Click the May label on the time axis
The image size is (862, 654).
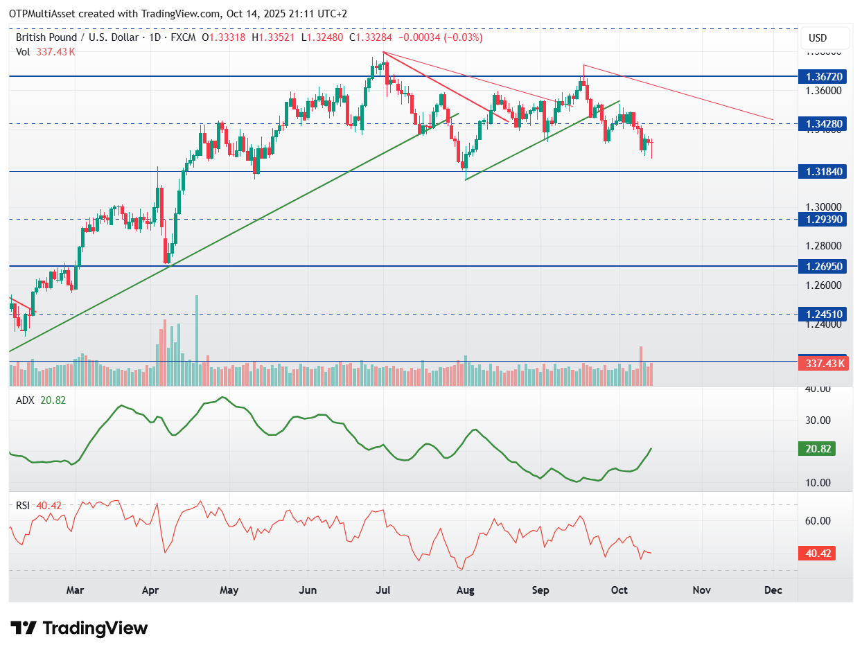tap(229, 590)
